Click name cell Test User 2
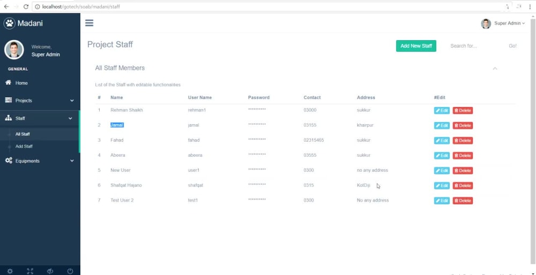Viewport: 536px width, 275px height. (x=122, y=200)
